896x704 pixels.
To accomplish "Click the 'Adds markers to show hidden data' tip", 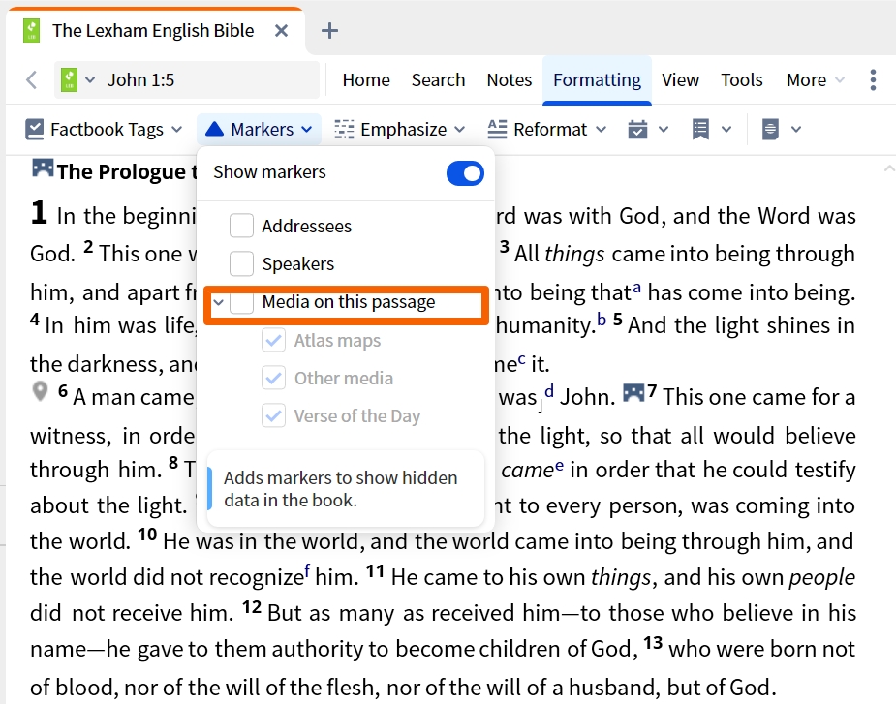I will point(346,489).
